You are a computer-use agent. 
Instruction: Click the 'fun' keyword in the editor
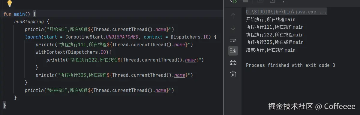point(7,14)
